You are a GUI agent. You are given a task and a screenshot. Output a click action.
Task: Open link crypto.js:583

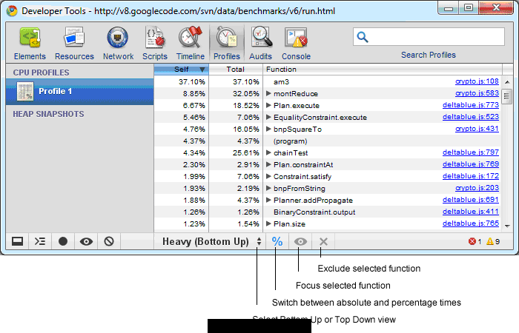tap(477, 93)
